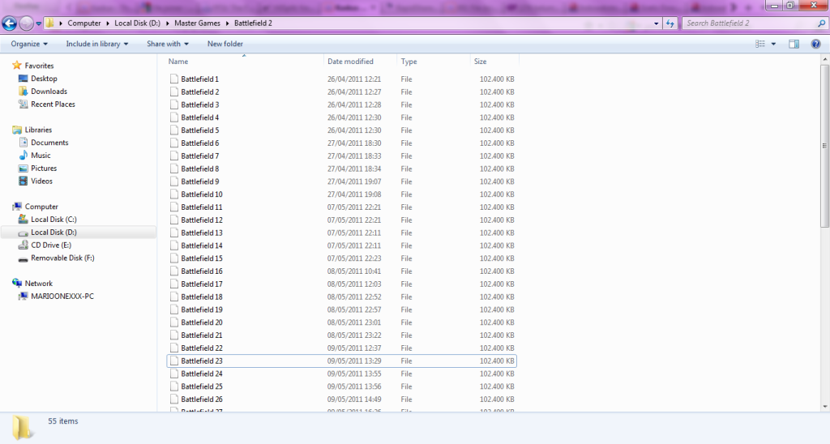Screen dimensions: 830x444
Task: Open the recent pages dropdown arrow
Action: [38, 23]
